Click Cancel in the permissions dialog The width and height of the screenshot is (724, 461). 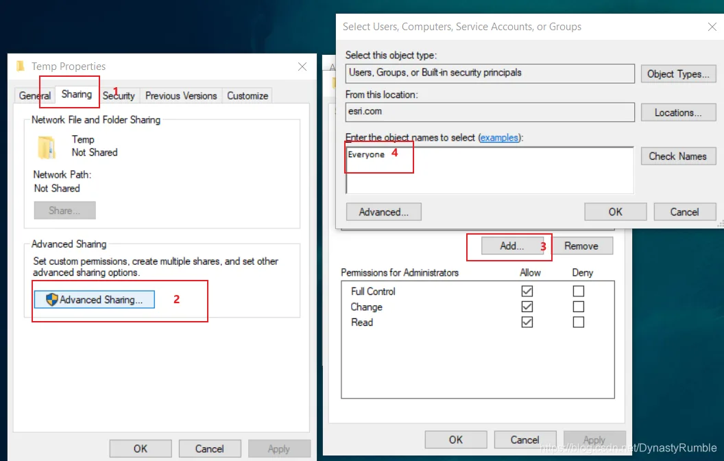click(x=525, y=440)
